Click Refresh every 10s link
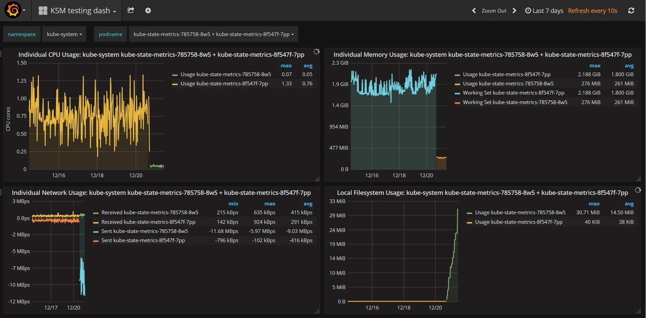This screenshot has width=646, height=318. 592,11
